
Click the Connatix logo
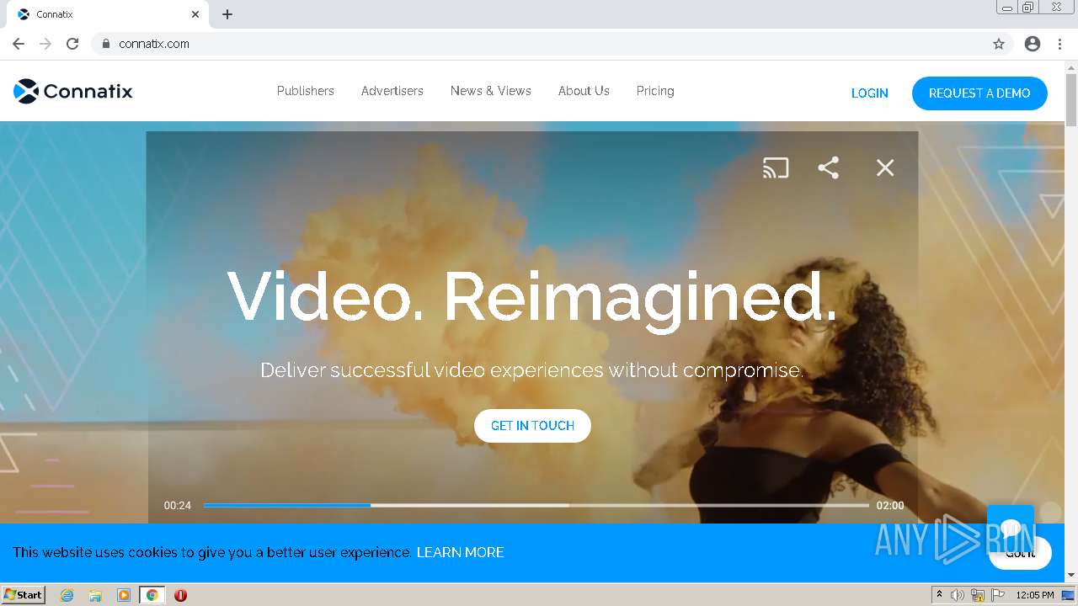tap(73, 91)
